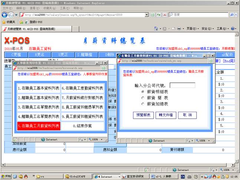Click the printer icon in IE command bar
The height and width of the screenshot is (180, 240).
pos(178,29)
